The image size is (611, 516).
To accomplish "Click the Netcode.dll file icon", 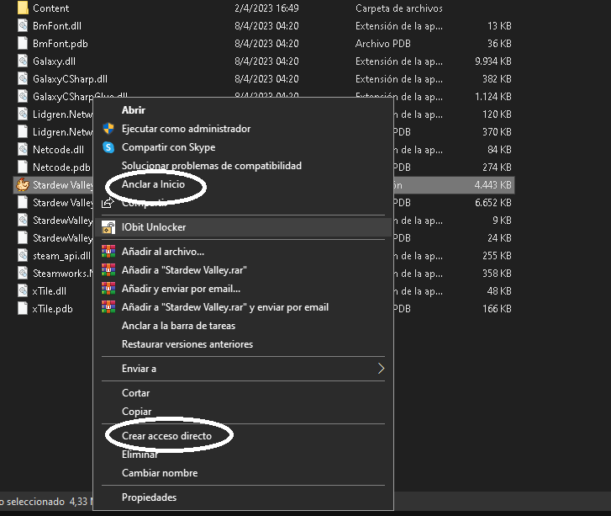I will [x=23, y=150].
